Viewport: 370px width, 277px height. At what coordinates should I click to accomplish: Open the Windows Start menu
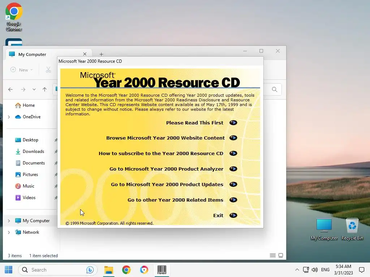9,270
